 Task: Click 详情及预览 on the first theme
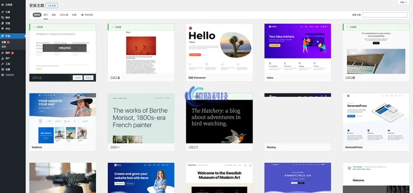65,48
